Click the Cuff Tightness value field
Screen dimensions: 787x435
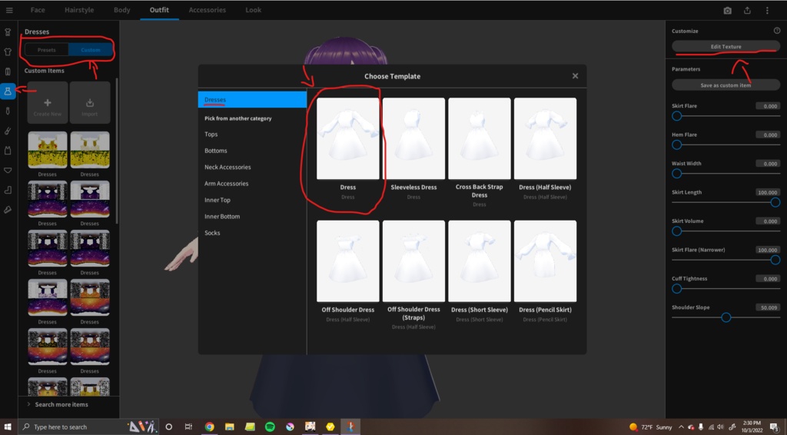(768, 278)
